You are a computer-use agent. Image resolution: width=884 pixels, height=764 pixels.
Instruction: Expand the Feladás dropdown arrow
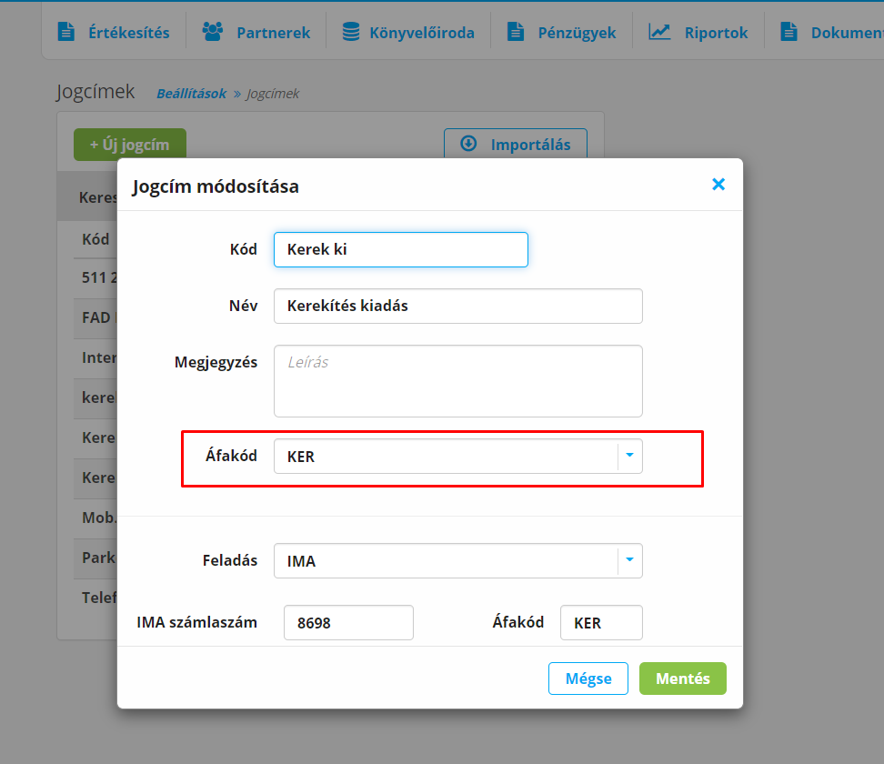pyautogui.click(x=629, y=561)
